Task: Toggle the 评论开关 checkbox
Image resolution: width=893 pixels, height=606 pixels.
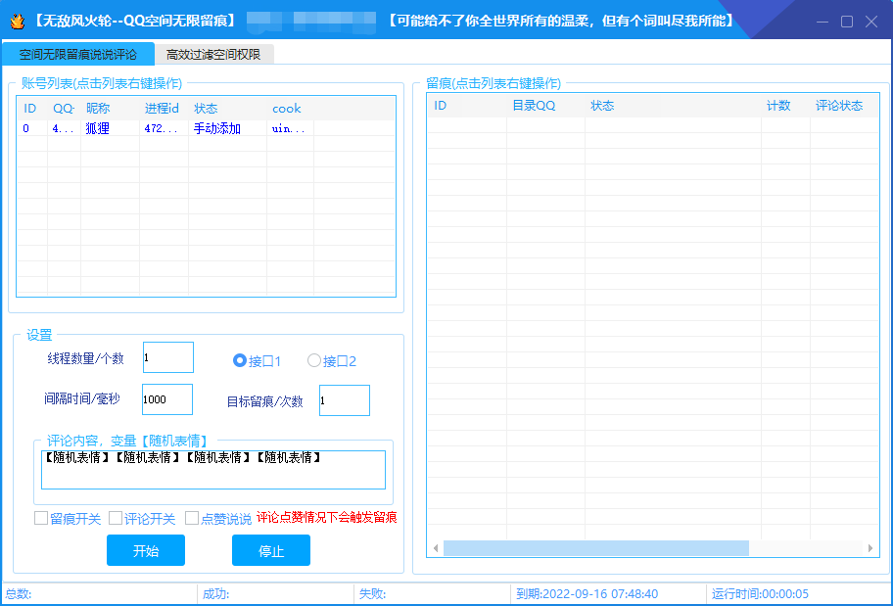Action: [x=116, y=518]
